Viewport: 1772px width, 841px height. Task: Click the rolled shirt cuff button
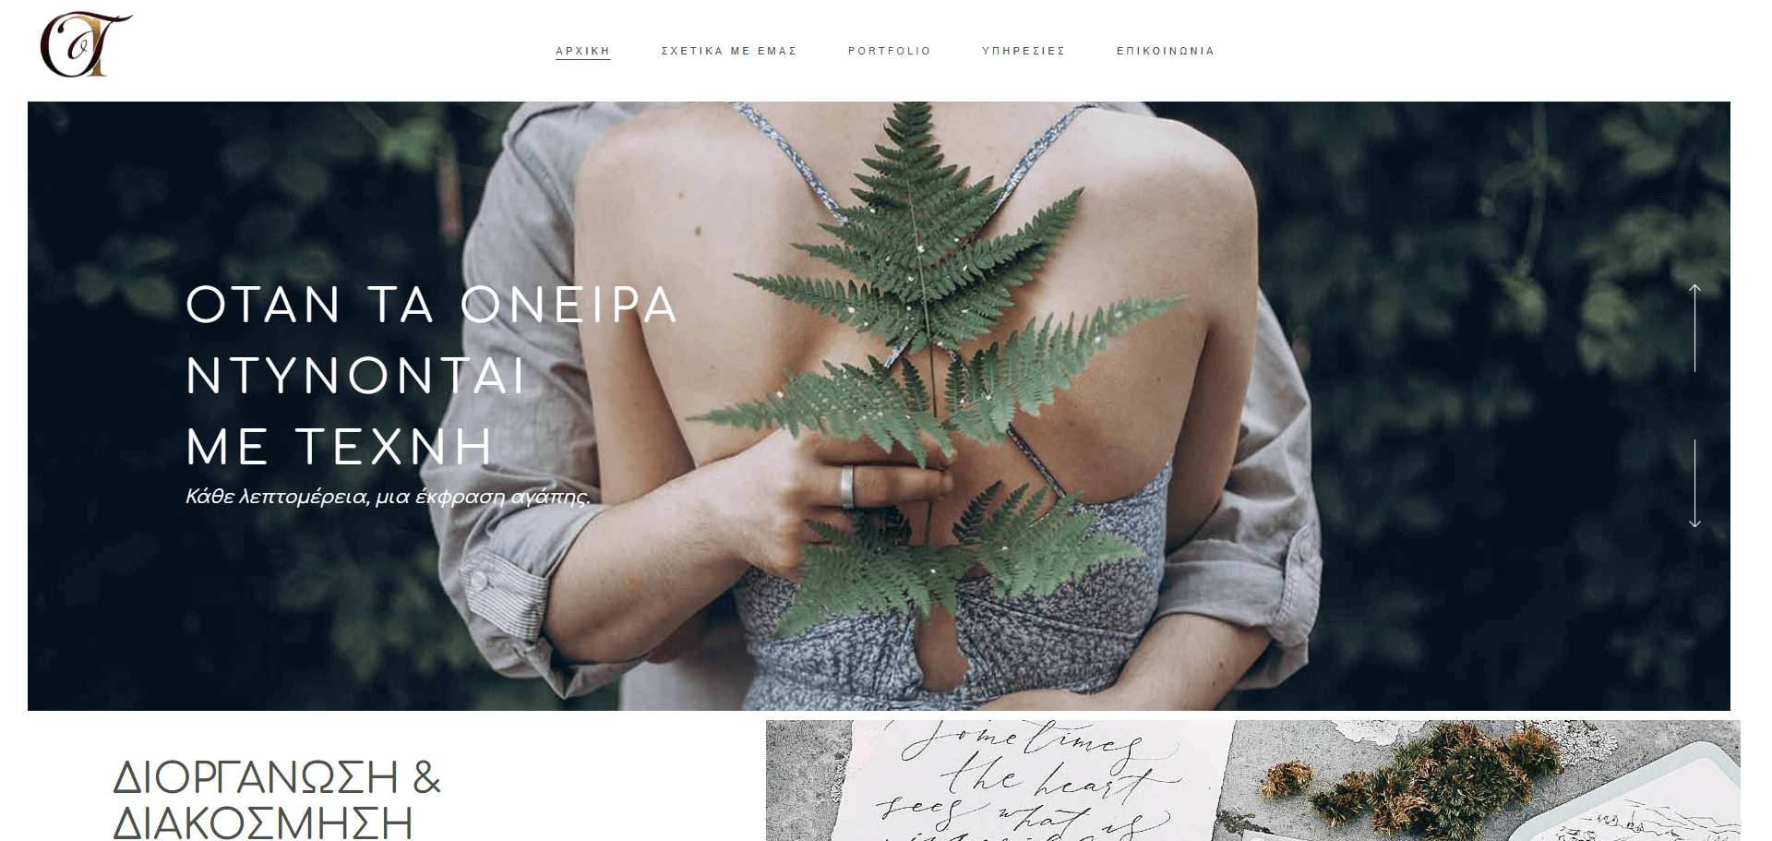click(479, 581)
